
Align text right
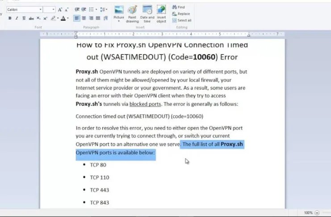(91, 18)
